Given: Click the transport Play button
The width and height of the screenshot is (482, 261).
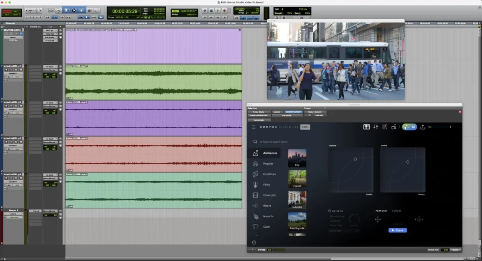Looking at the screenshot, I should [x=218, y=11].
